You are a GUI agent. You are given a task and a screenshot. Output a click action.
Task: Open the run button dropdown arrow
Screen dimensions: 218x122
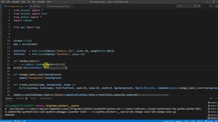tap(213, 6)
